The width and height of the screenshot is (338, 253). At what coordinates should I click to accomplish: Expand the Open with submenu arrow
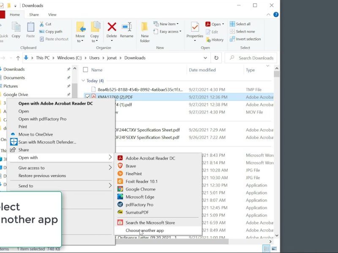pos(110,157)
